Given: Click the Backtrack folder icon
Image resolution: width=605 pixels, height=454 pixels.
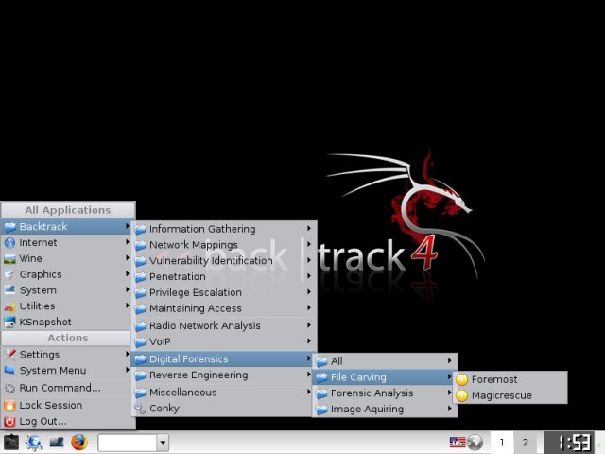Looking at the screenshot, I should [9, 227].
